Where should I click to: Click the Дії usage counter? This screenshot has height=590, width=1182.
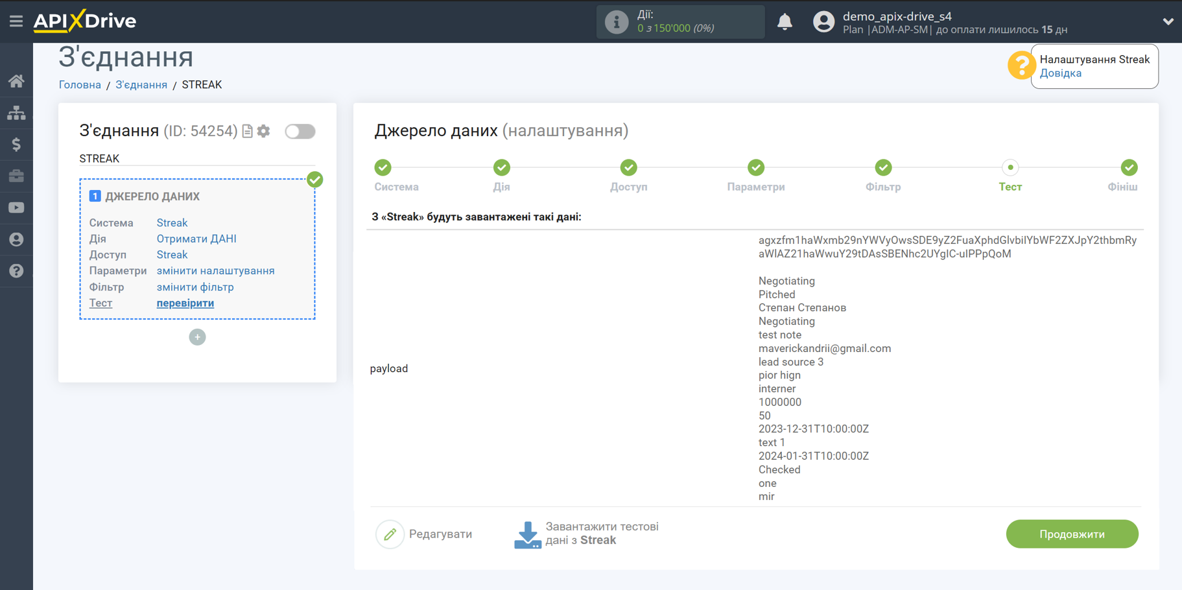coord(680,22)
